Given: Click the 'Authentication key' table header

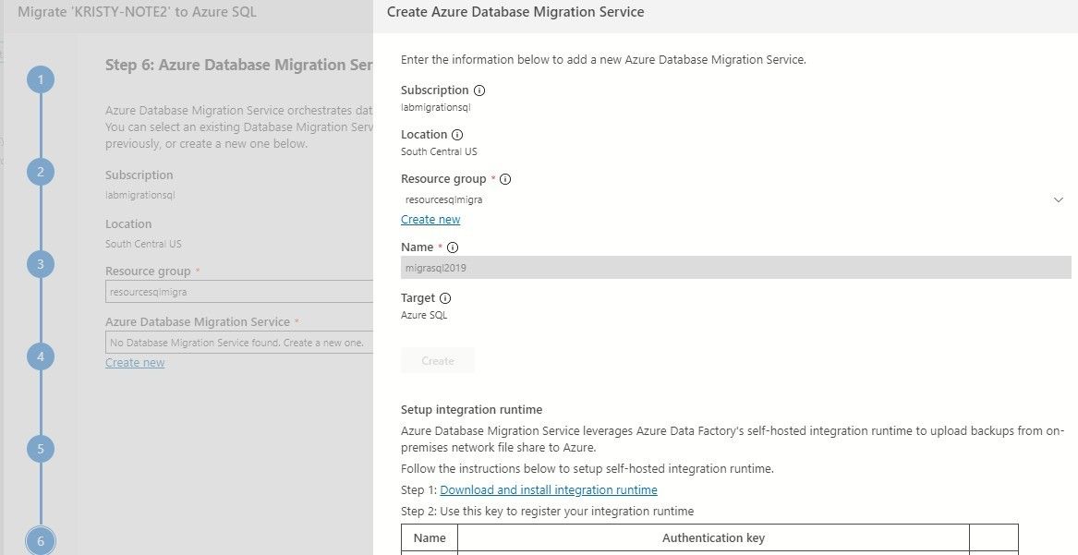Looking at the screenshot, I should [714, 537].
